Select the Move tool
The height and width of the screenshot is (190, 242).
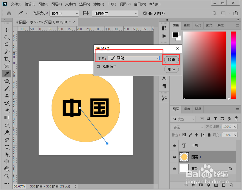tap(6, 30)
